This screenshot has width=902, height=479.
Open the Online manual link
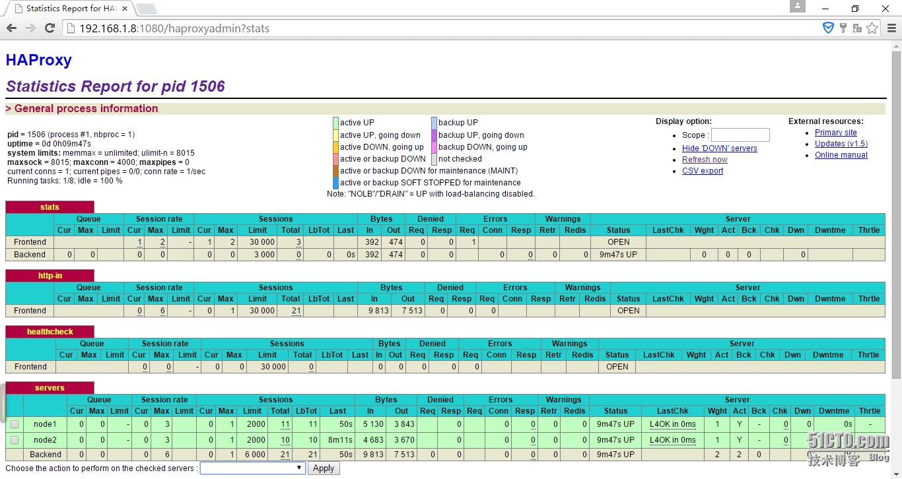click(841, 155)
